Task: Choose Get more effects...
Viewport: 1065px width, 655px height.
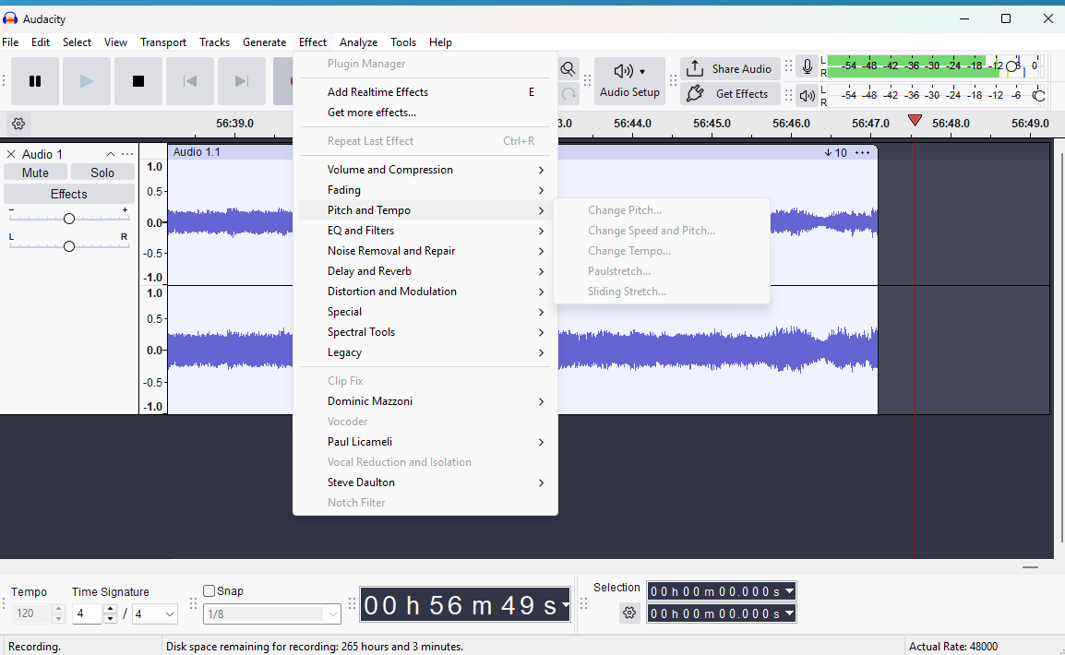Action: click(x=425, y=113)
